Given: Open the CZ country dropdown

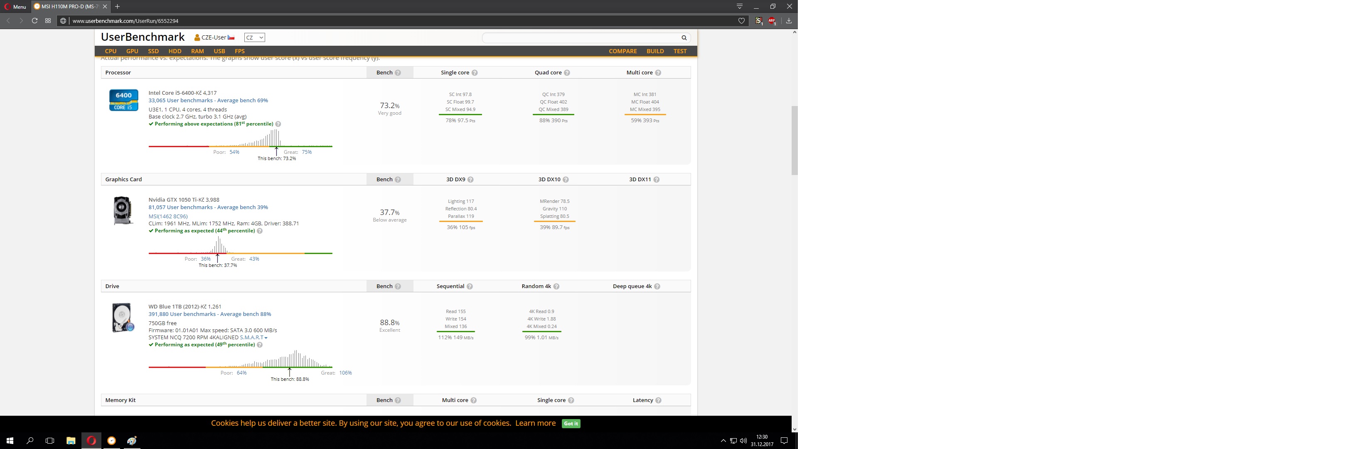Looking at the screenshot, I should click(254, 38).
